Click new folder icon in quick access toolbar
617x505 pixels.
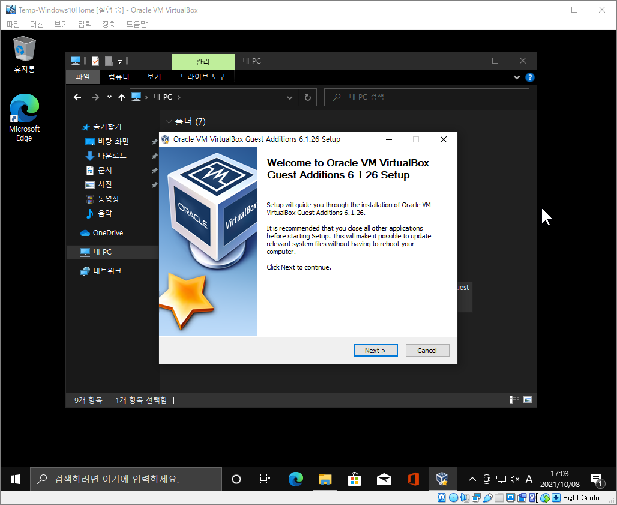point(109,61)
